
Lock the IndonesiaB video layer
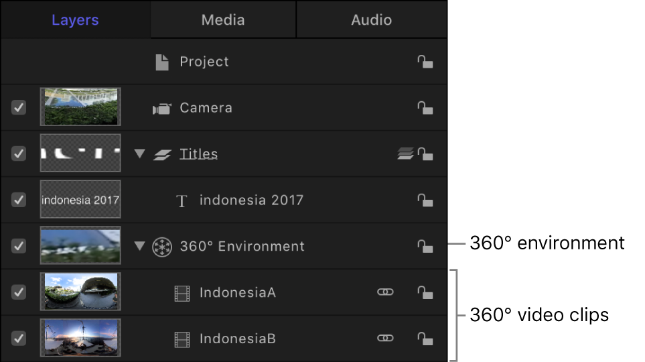[425, 339]
